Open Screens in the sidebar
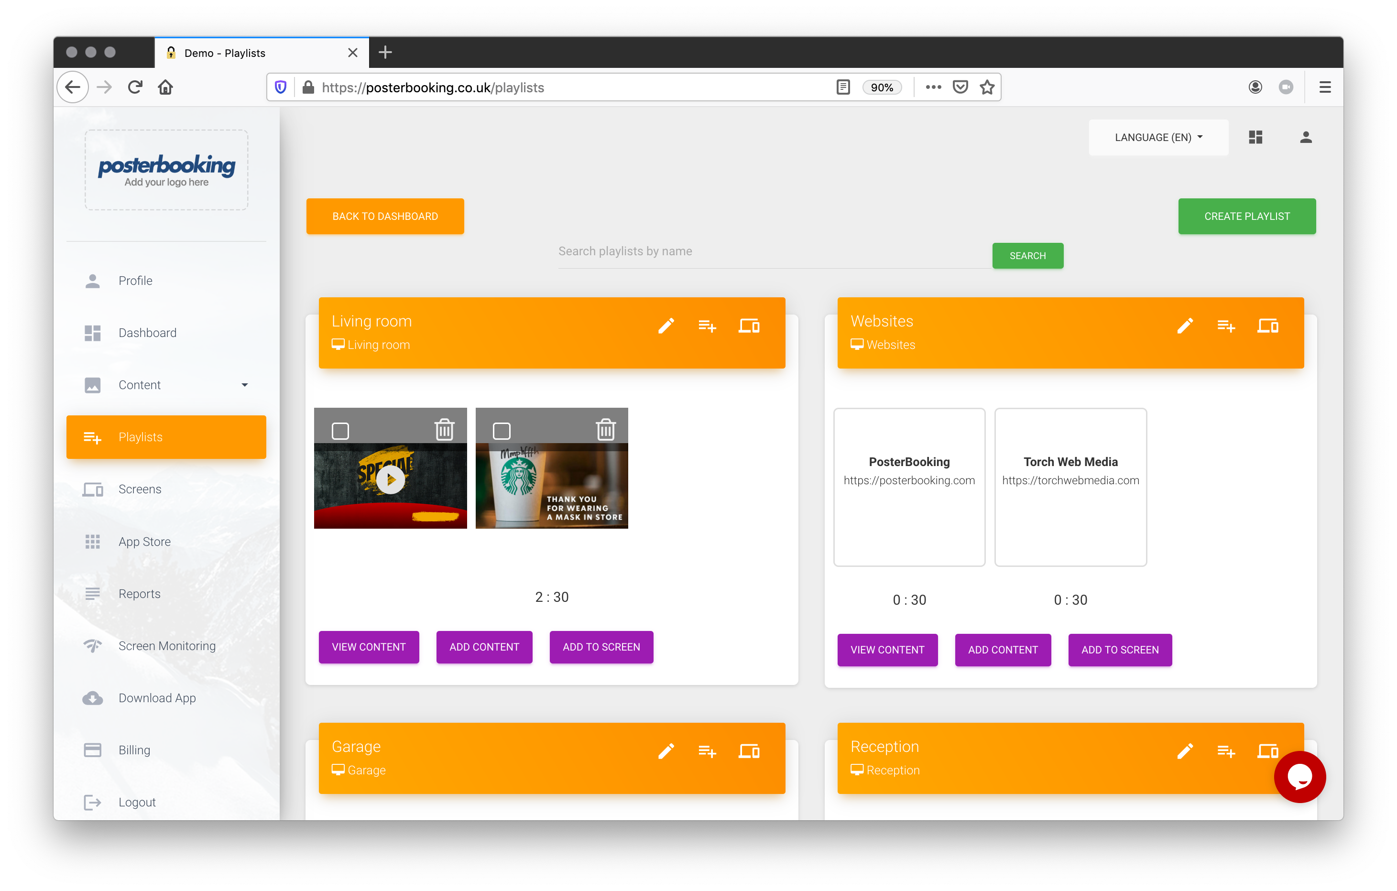 (166, 489)
